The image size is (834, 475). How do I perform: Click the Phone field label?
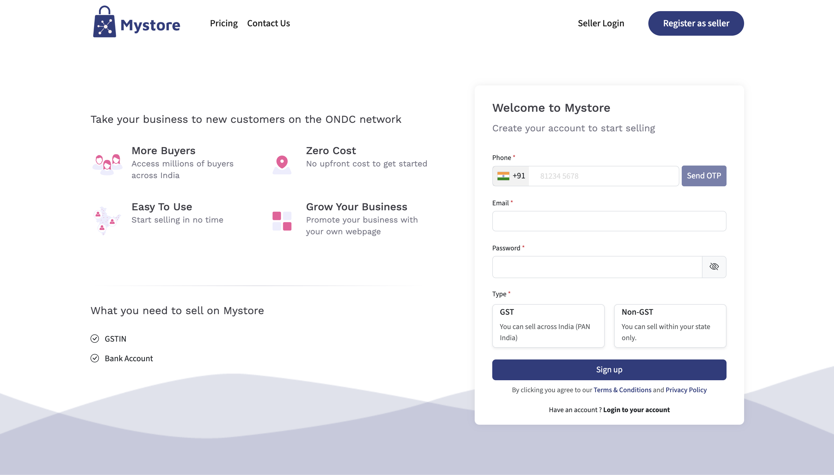pyautogui.click(x=502, y=158)
